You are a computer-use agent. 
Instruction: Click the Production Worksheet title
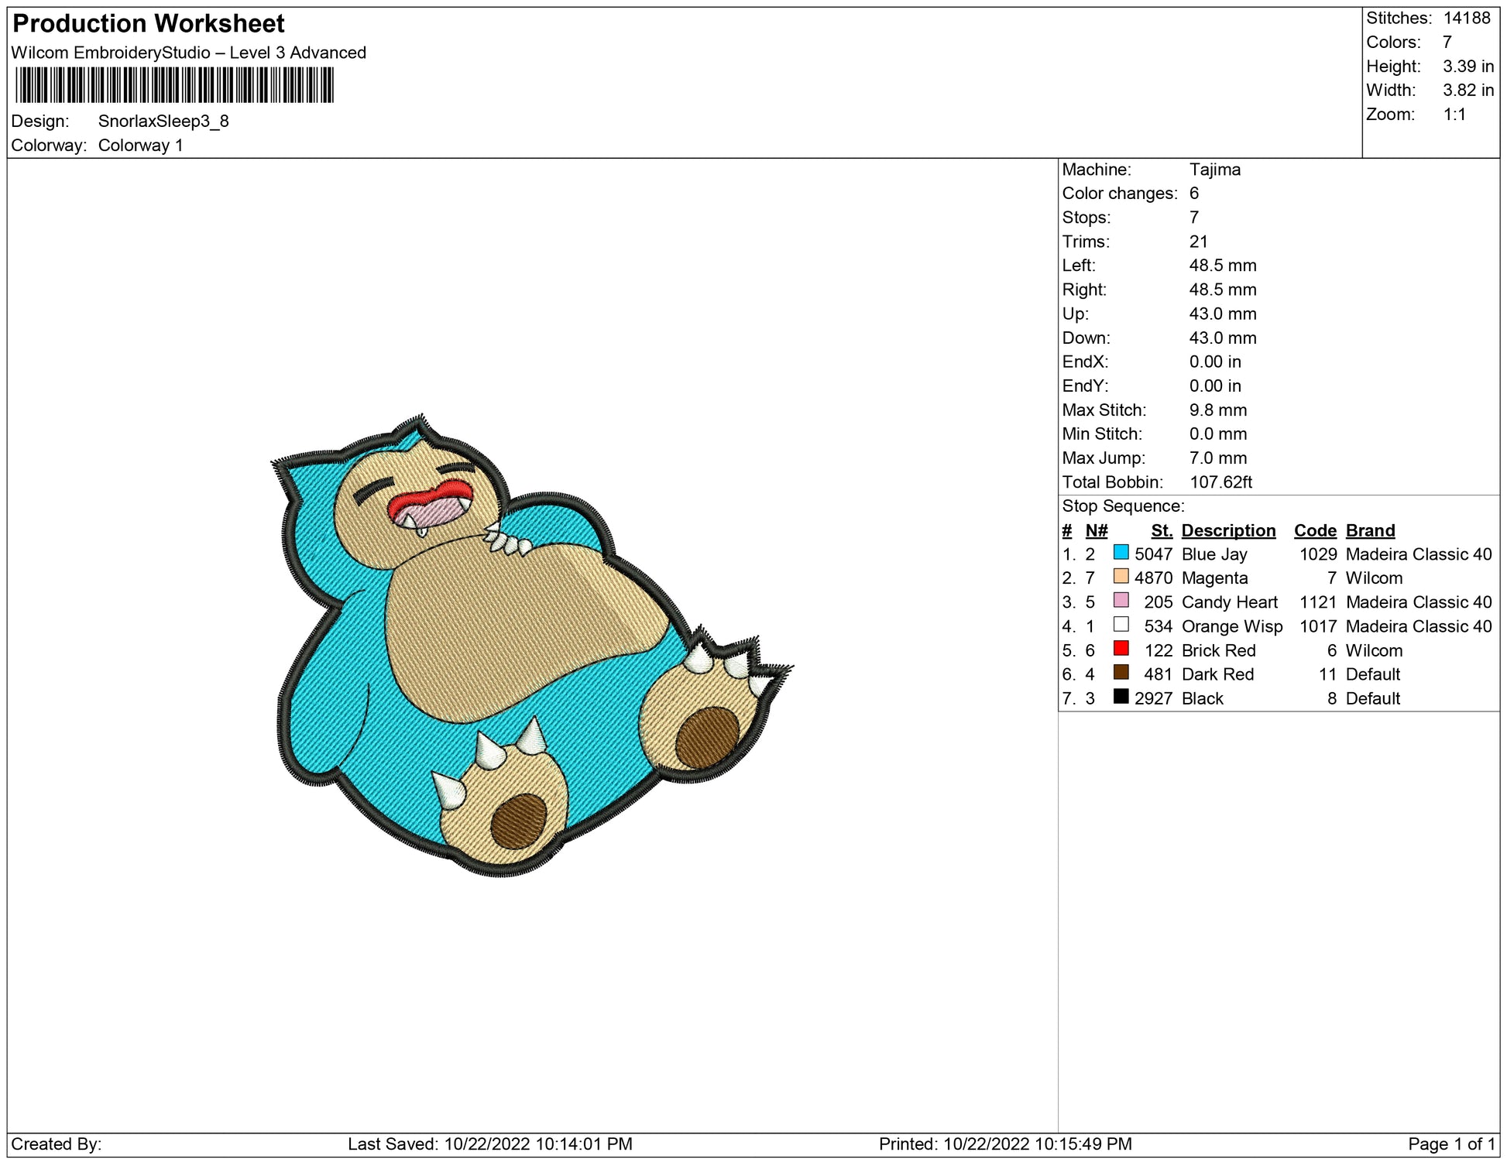coord(149,24)
